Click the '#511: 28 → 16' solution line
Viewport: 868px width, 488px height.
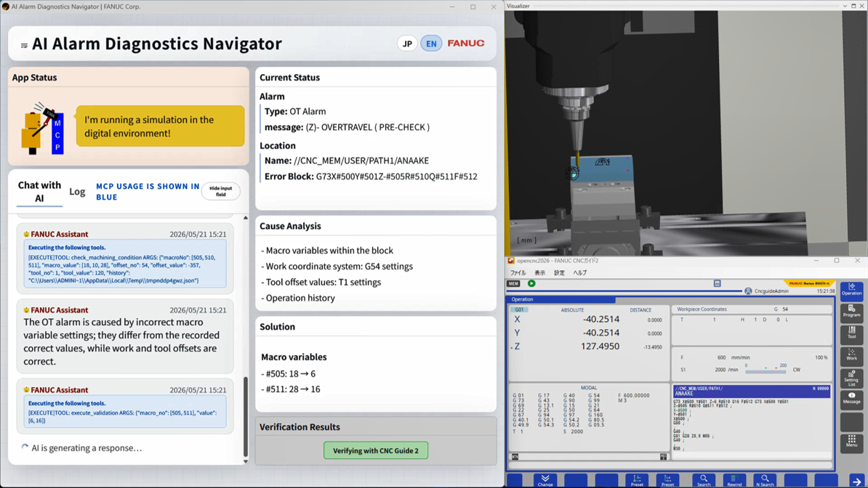(291, 389)
